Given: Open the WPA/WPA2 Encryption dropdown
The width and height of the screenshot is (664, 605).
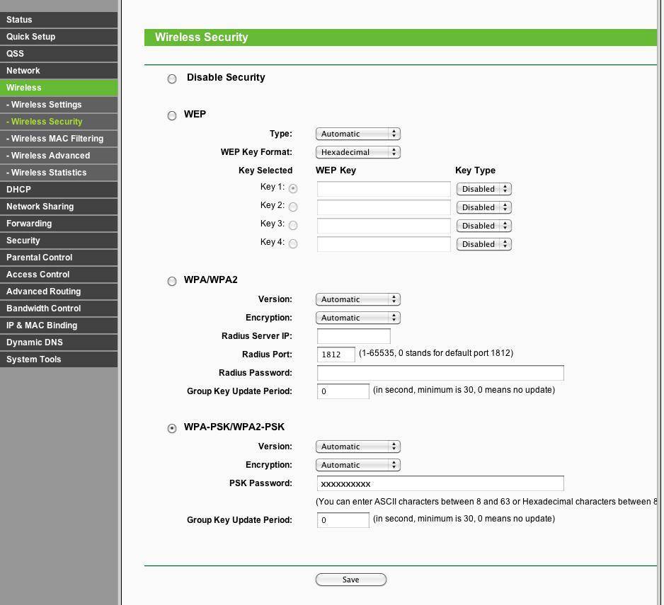Looking at the screenshot, I should click(357, 318).
